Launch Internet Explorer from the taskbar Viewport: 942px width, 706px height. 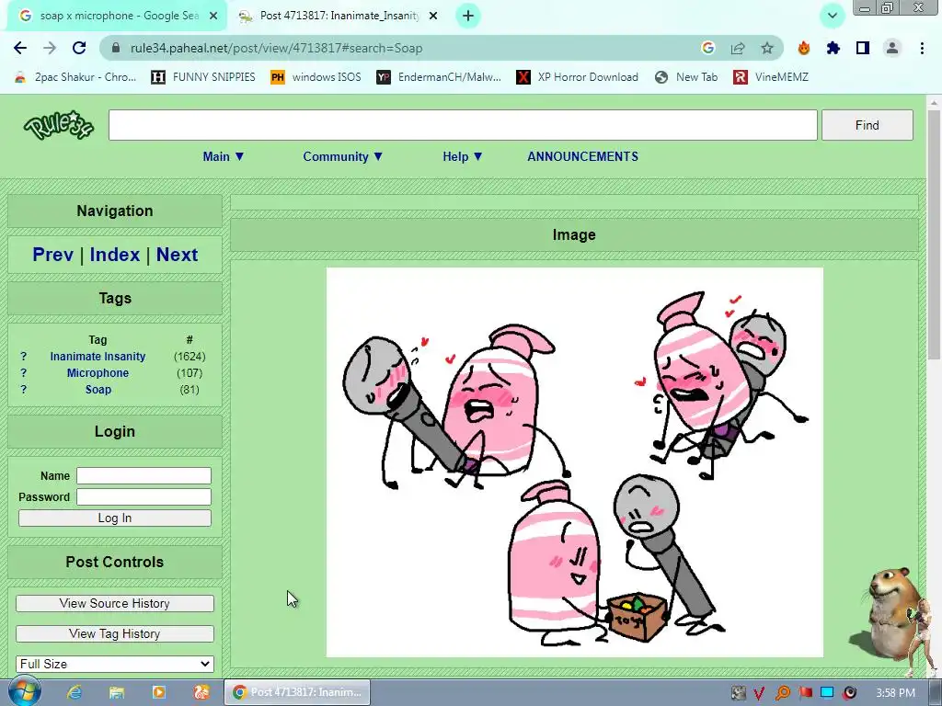74,692
